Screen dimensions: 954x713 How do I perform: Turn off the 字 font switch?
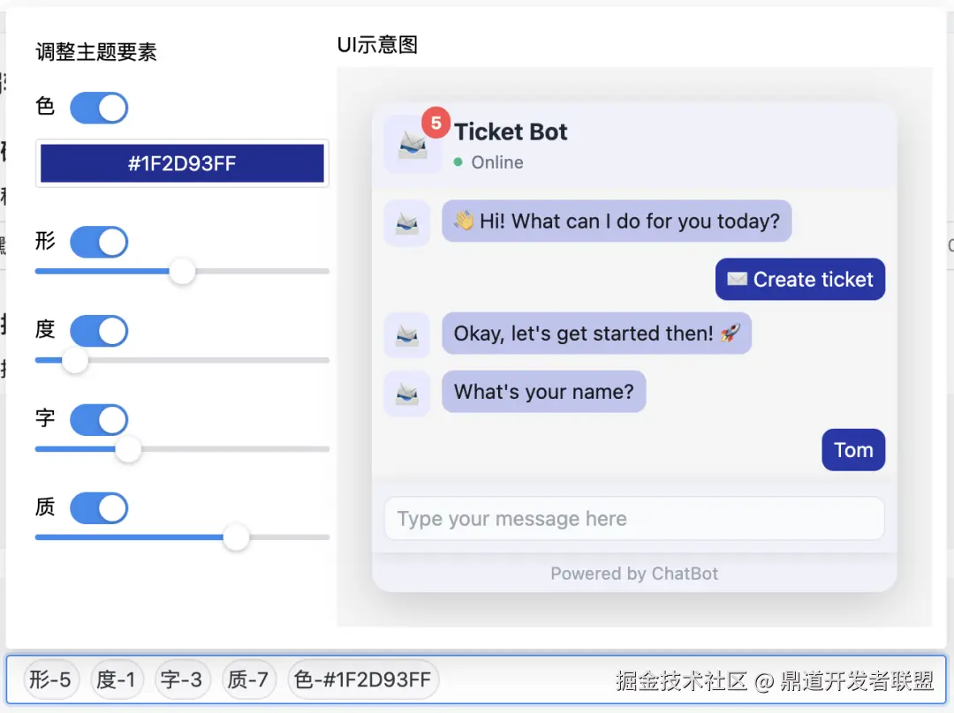tap(99, 420)
